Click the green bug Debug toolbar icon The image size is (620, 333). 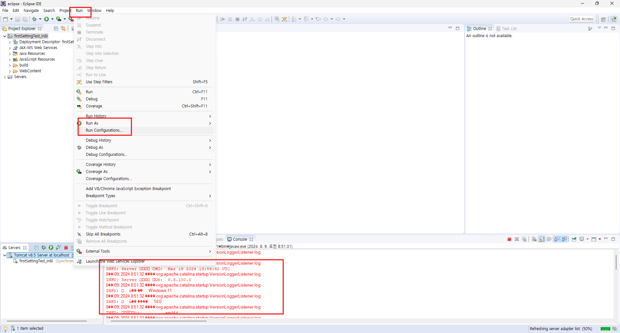[34, 19]
